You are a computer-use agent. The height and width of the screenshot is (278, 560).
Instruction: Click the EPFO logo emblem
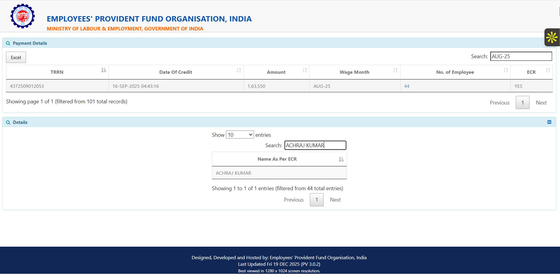22,16
